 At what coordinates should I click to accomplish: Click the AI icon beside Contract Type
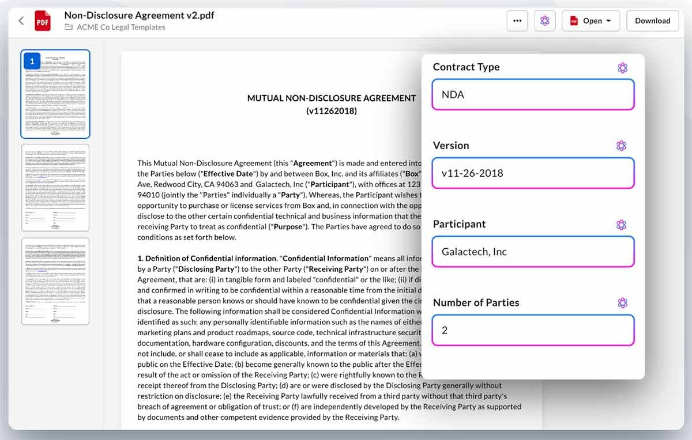[x=622, y=68]
